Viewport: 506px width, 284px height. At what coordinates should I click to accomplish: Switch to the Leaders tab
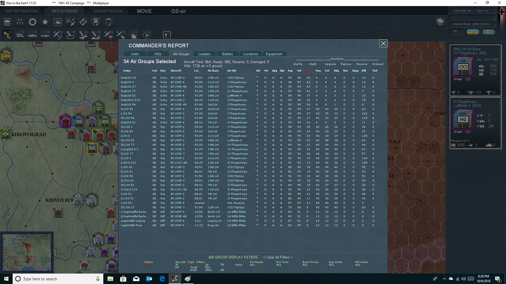[204, 54]
